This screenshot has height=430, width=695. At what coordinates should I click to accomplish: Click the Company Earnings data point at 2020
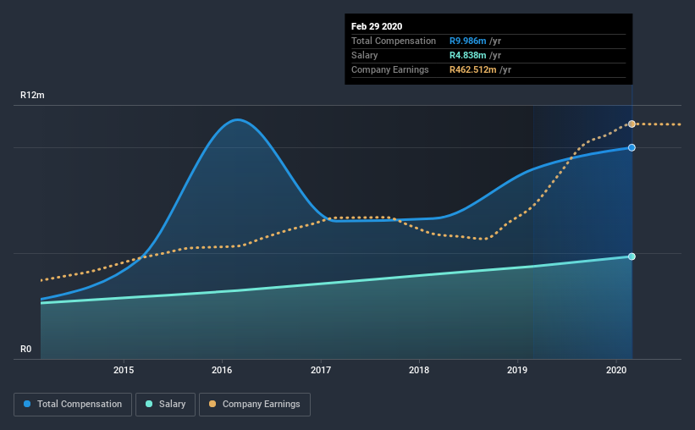click(632, 124)
